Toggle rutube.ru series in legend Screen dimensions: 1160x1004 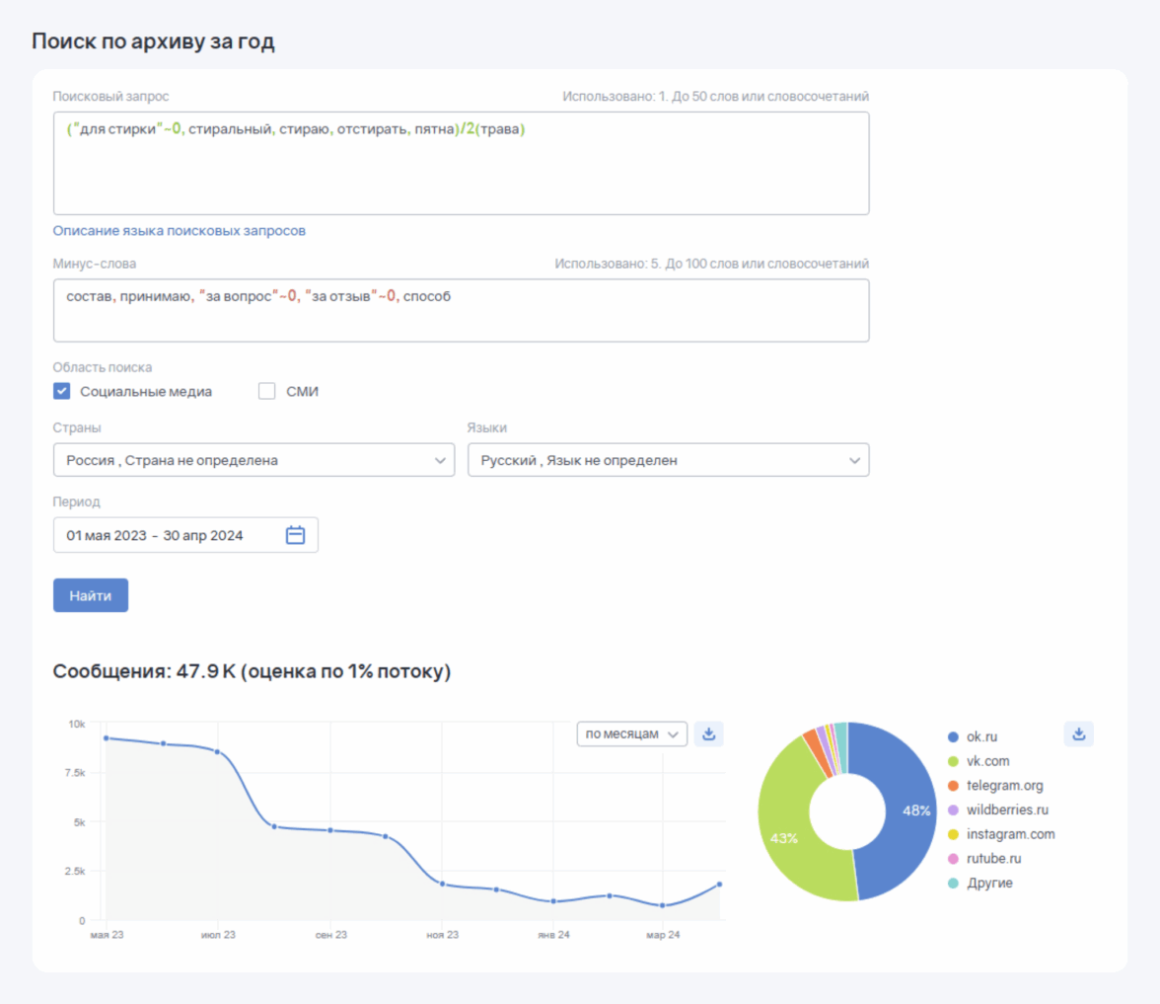coord(993,859)
